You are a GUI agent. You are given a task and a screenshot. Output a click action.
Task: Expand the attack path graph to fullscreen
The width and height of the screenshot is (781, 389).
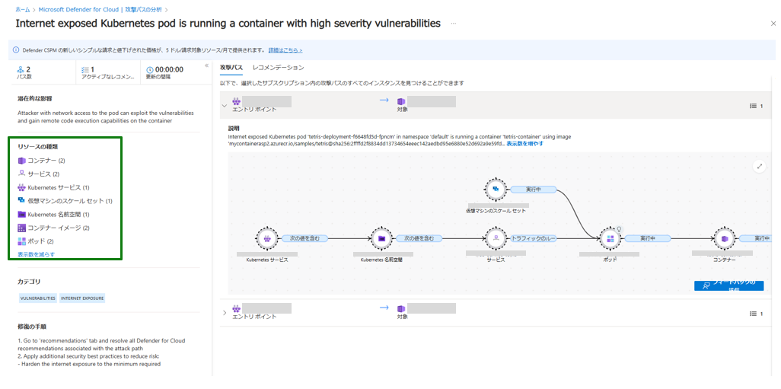(x=759, y=167)
